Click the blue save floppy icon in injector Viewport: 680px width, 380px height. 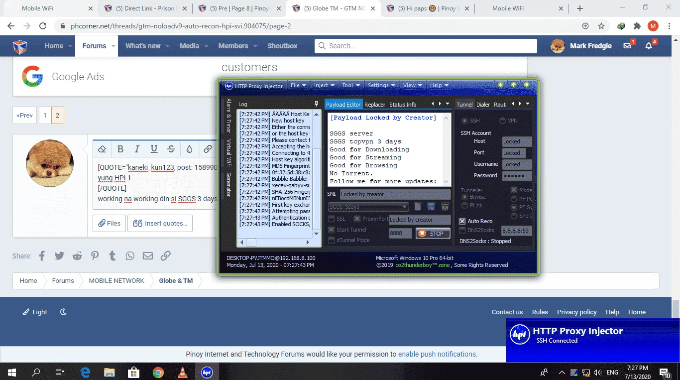(431, 206)
